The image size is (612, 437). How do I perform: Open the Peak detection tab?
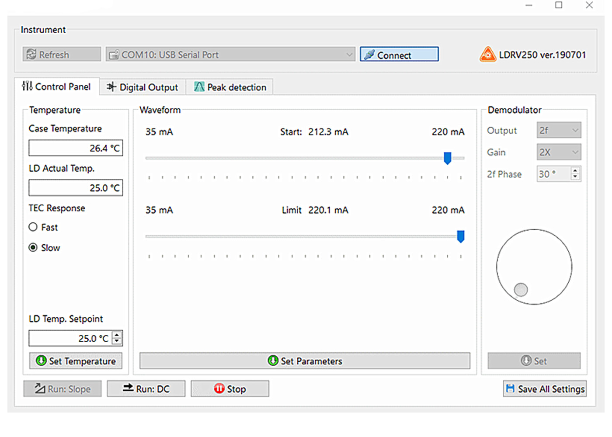point(230,87)
